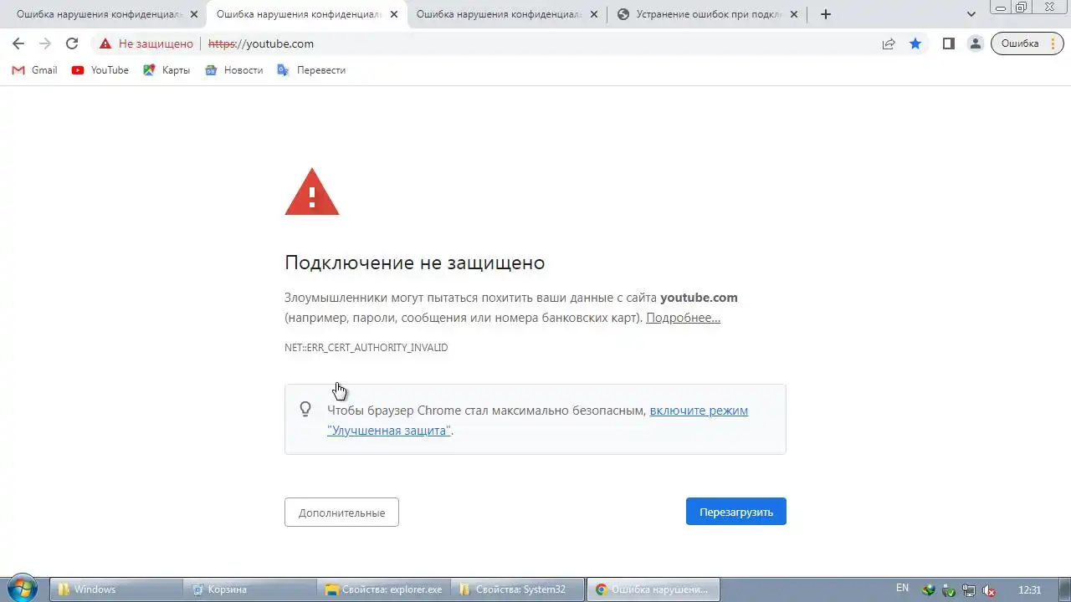This screenshot has width=1071, height=602.
Task: Click the EN language indicator
Action: tap(902, 589)
